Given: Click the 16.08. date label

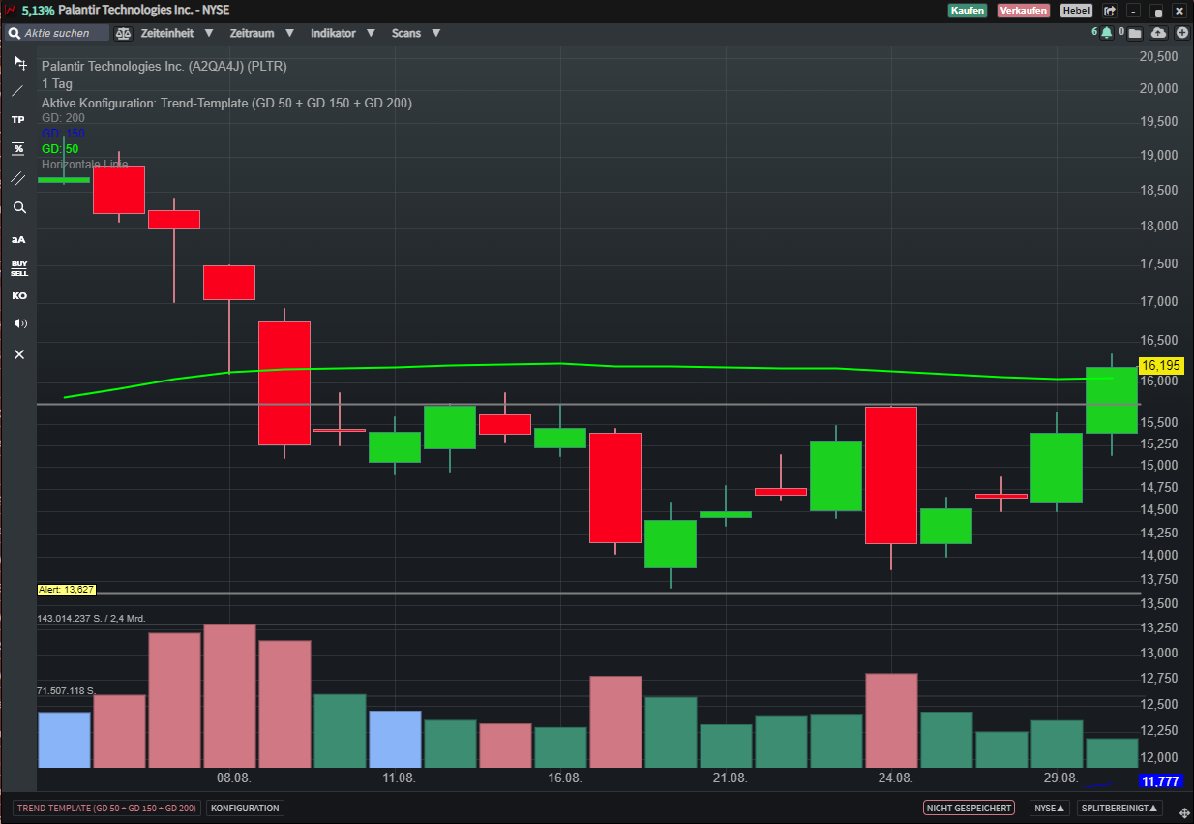Looking at the screenshot, I should click(565, 778).
